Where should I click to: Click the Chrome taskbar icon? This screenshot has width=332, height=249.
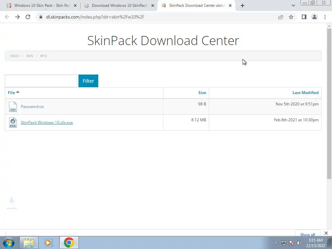[69, 243]
